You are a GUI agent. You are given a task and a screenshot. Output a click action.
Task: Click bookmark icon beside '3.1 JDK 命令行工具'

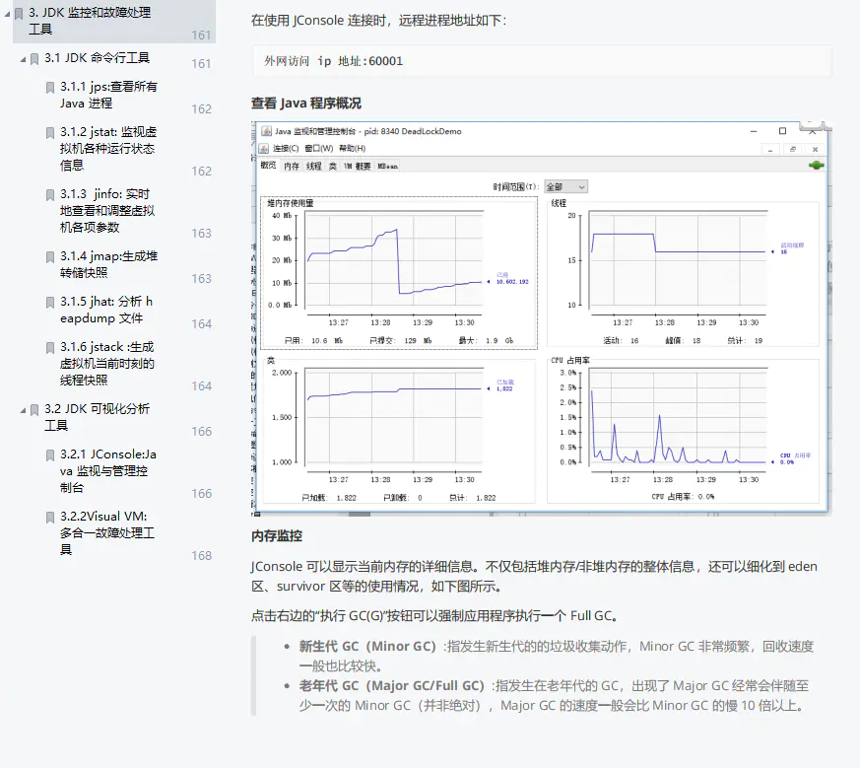(34, 59)
